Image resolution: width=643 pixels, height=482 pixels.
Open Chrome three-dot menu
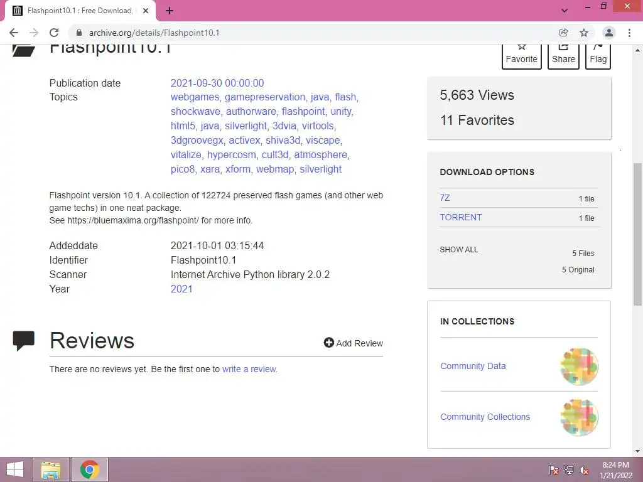click(x=629, y=33)
